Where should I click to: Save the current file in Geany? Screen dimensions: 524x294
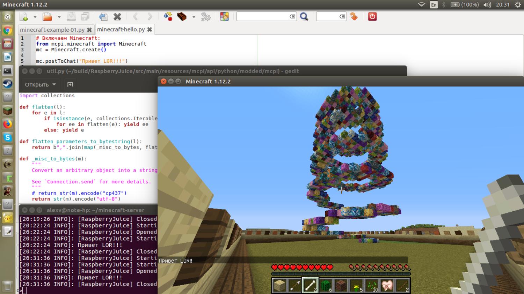coord(71,16)
